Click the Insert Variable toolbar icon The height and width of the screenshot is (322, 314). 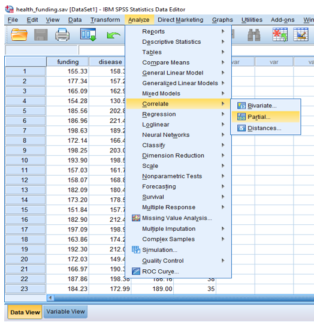(301, 35)
